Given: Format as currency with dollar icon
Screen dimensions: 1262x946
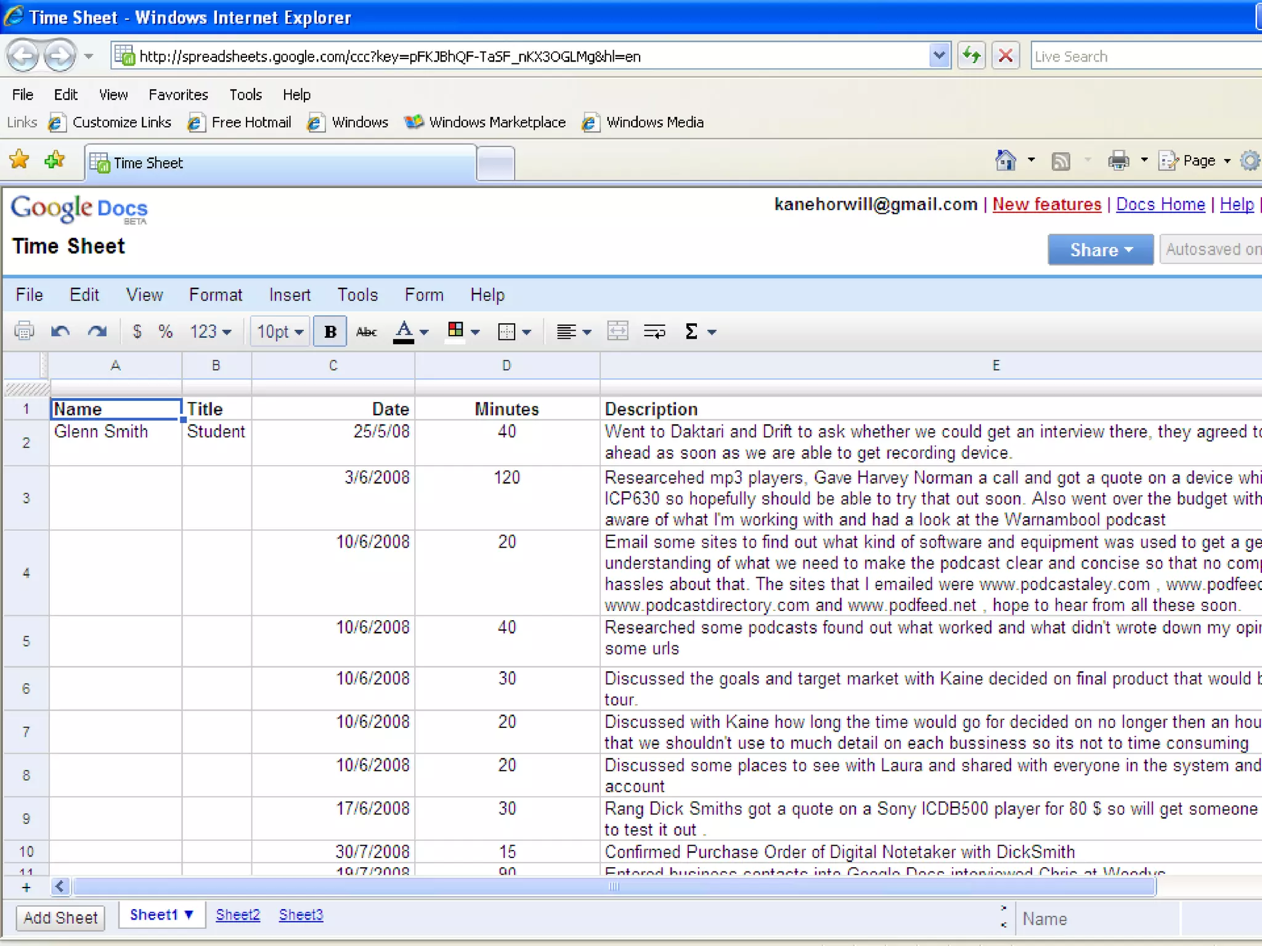Looking at the screenshot, I should pos(137,331).
